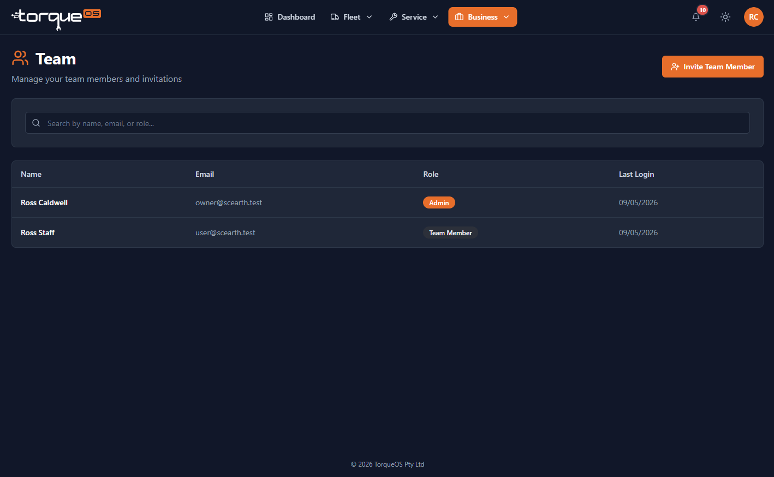Click Ross Staff's last login date
The image size is (774, 477).
click(638, 232)
